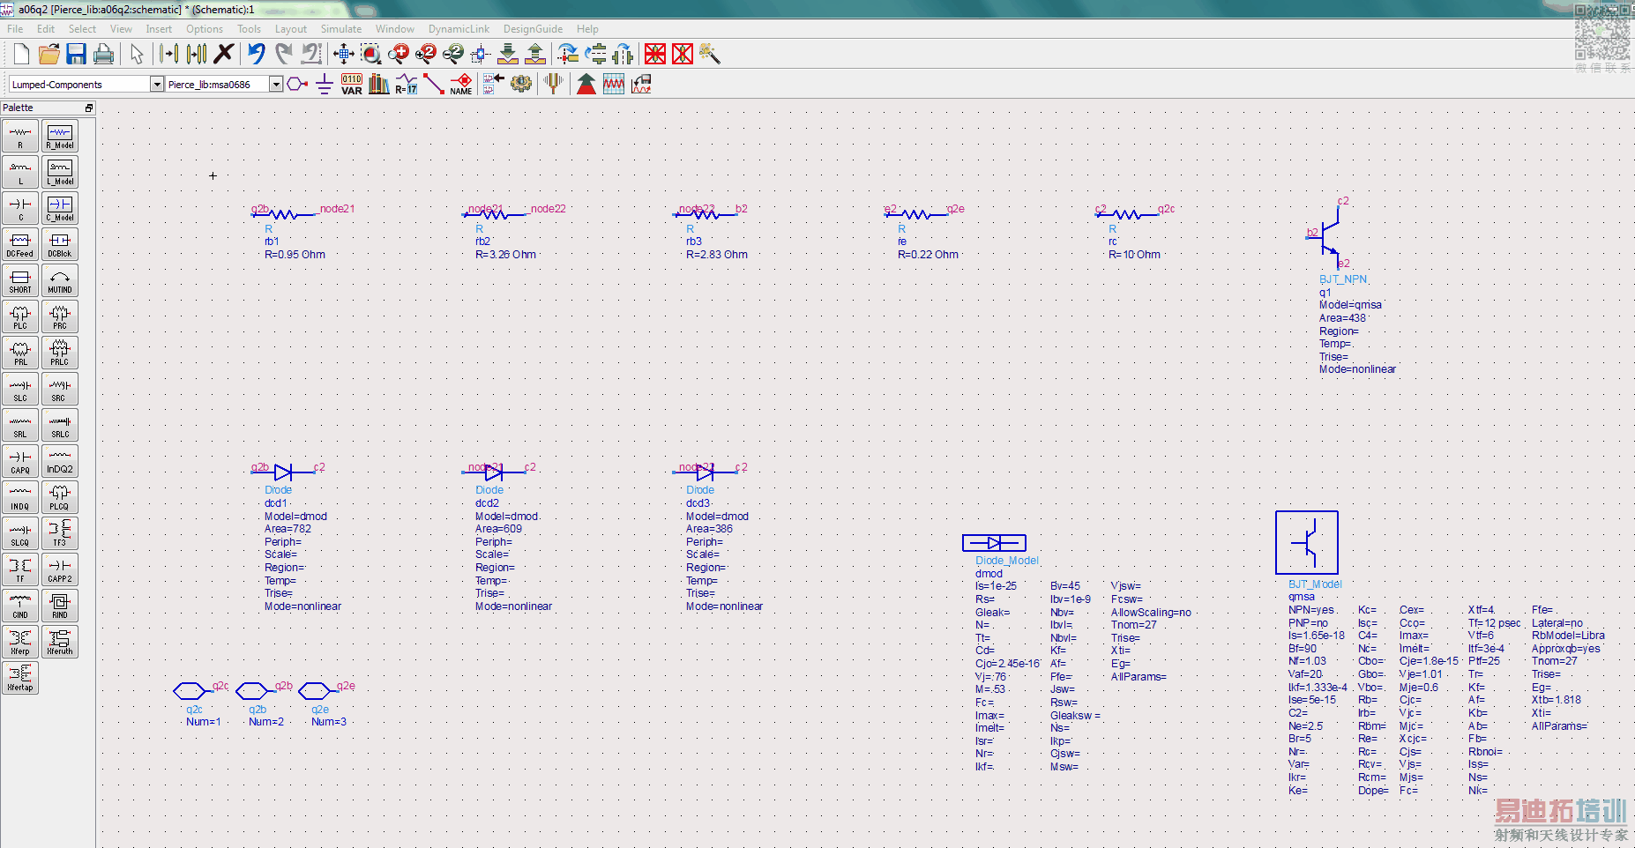The height and width of the screenshot is (848, 1635).
Task: Insert a ground symbol from the toolbar
Action: tap(324, 85)
